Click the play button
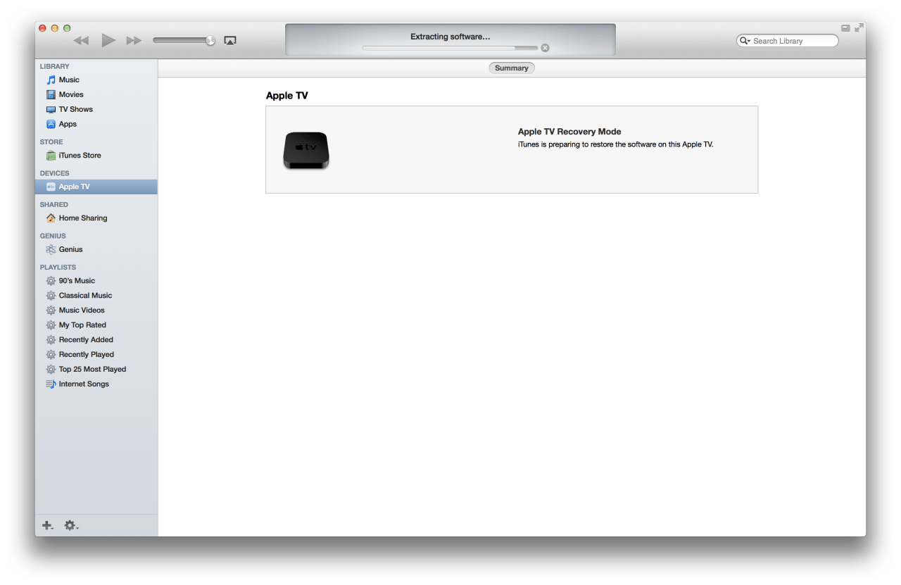901x585 pixels. [108, 40]
